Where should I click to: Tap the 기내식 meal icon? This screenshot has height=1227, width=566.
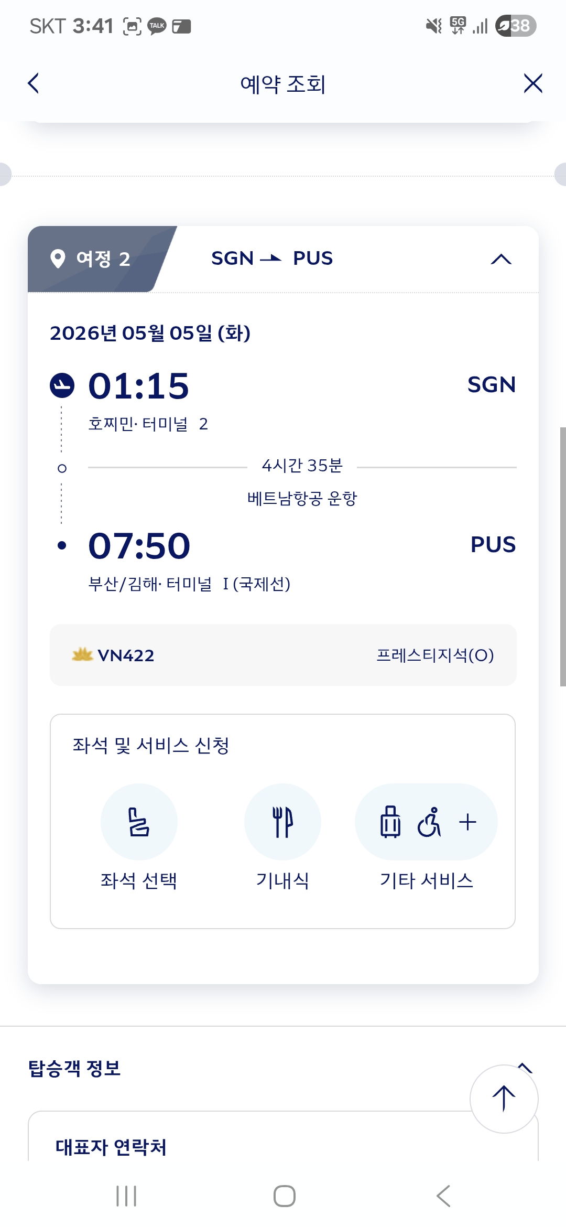pos(282,821)
